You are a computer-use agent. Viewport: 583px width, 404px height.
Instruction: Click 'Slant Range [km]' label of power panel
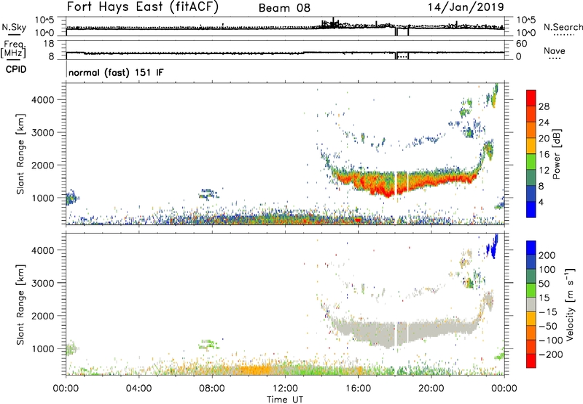pyautogui.click(x=20, y=154)
